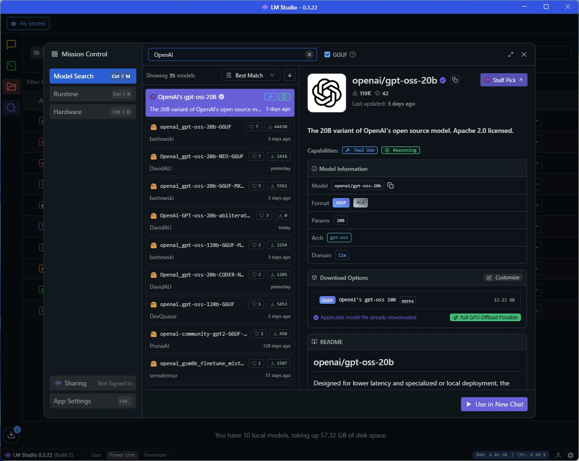Open App Settings

click(x=93, y=401)
